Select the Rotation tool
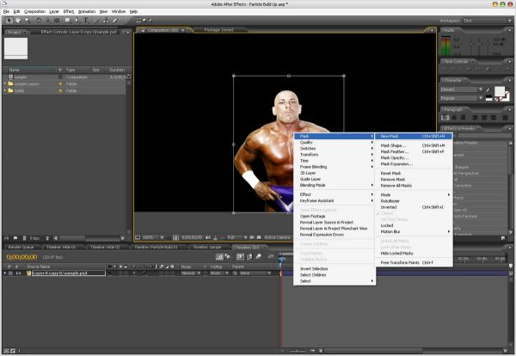 39,21
